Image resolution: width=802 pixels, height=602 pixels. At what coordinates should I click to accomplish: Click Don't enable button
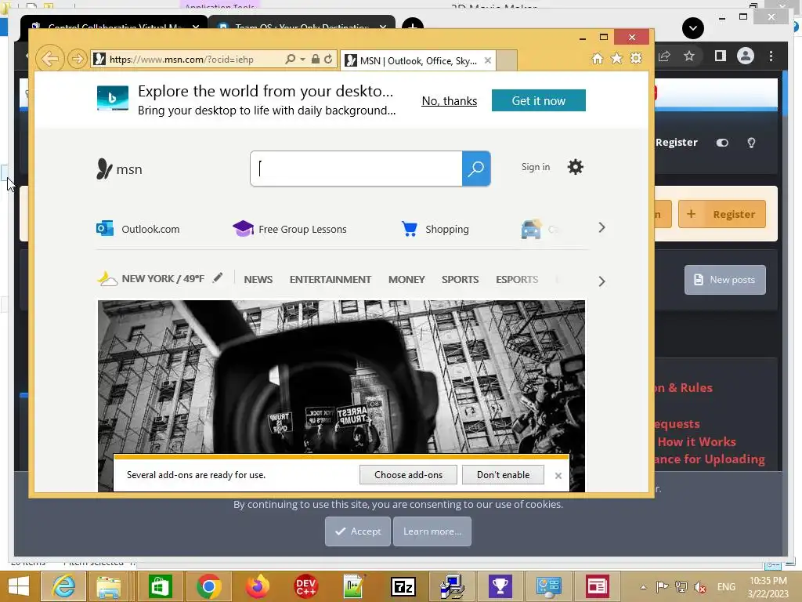point(503,474)
